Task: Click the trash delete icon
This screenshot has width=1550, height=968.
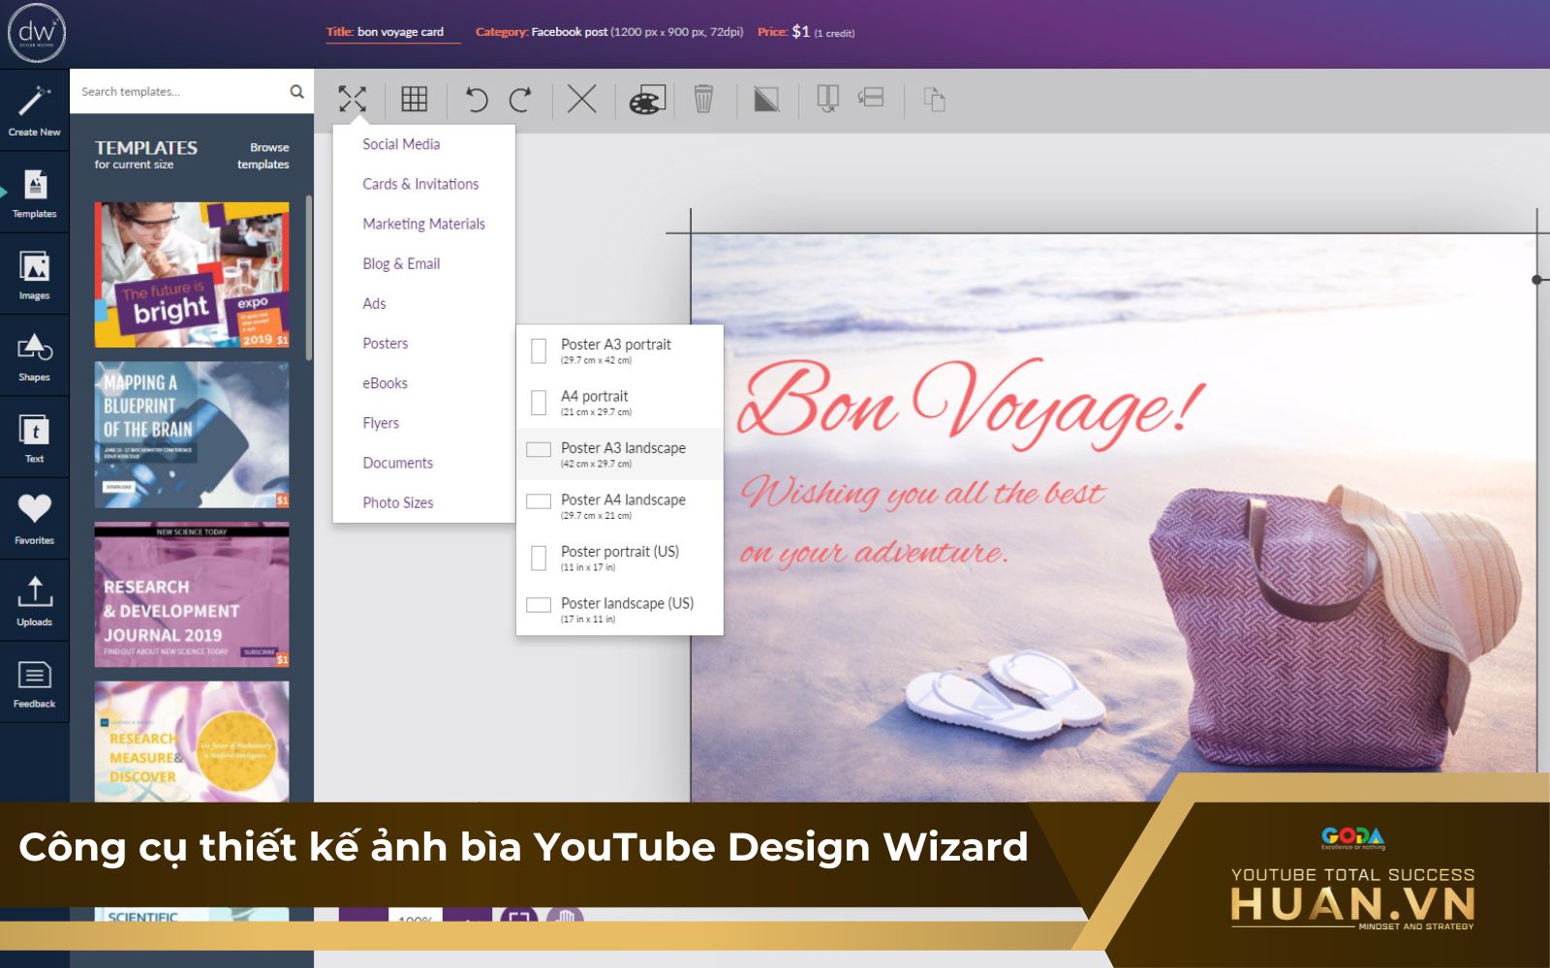Action: pos(703,99)
